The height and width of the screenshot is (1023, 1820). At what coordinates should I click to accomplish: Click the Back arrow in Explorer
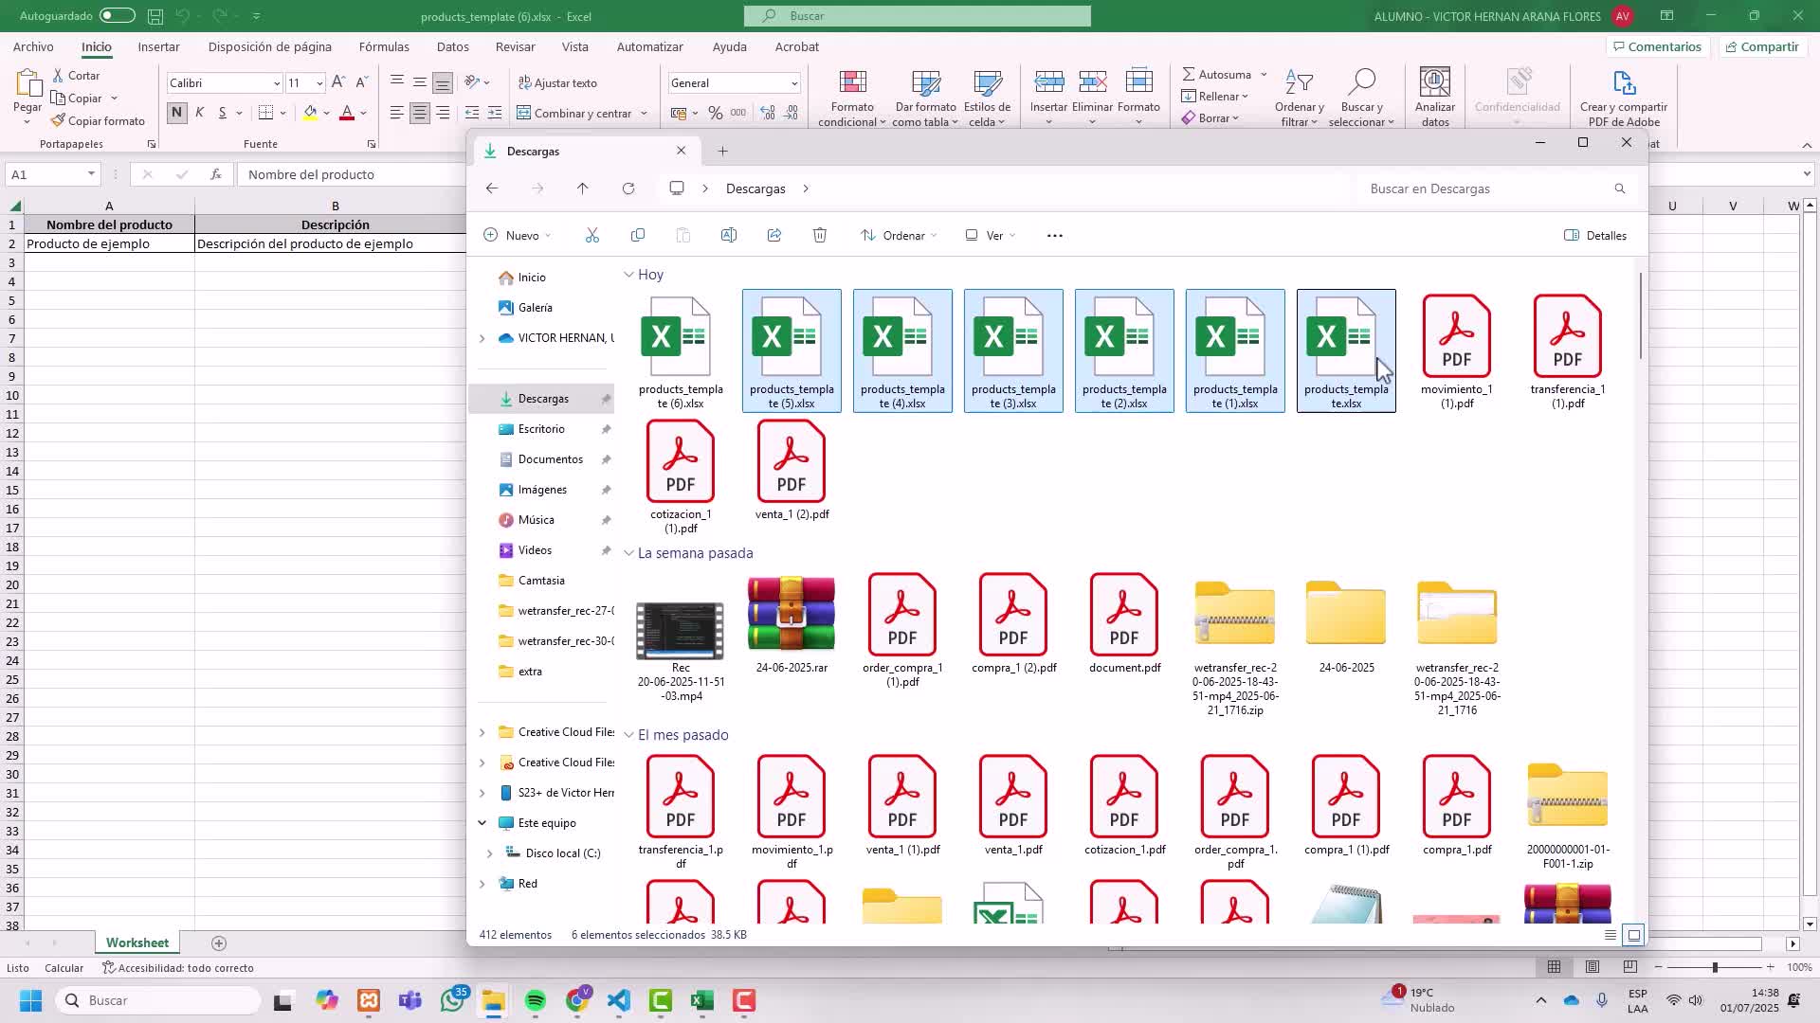492,189
